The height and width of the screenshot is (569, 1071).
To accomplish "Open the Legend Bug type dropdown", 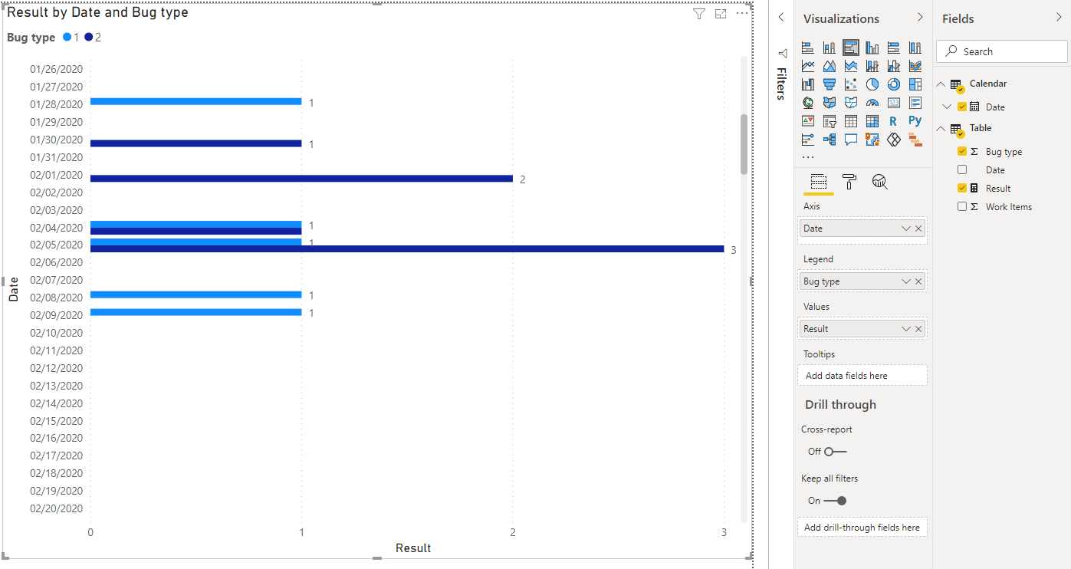I will pyautogui.click(x=906, y=281).
